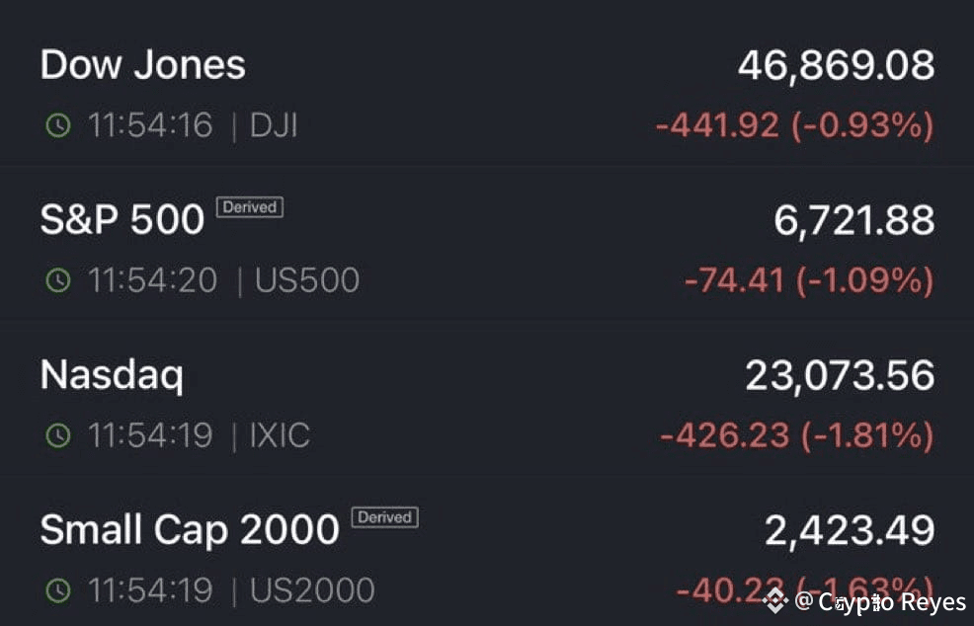Open the Small Cap 2000 index name

(x=190, y=530)
